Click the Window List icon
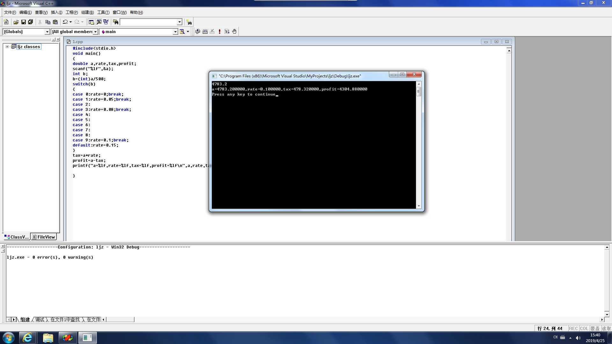Image resolution: width=612 pixels, height=344 pixels. coord(106,22)
